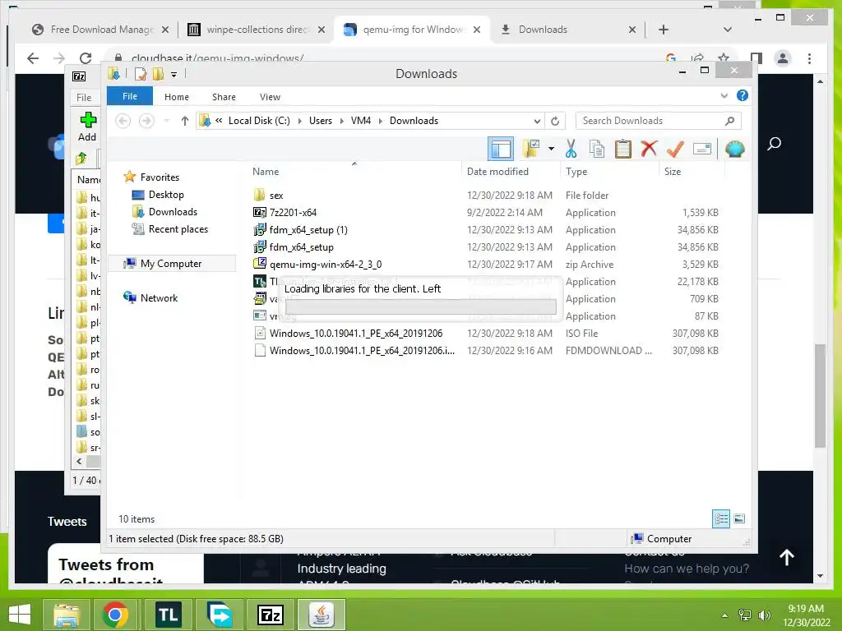Image resolution: width=842 pixels, height=631 pixels.
Task: Switch to the Share ribbon tab
Action: pos(224,97)
